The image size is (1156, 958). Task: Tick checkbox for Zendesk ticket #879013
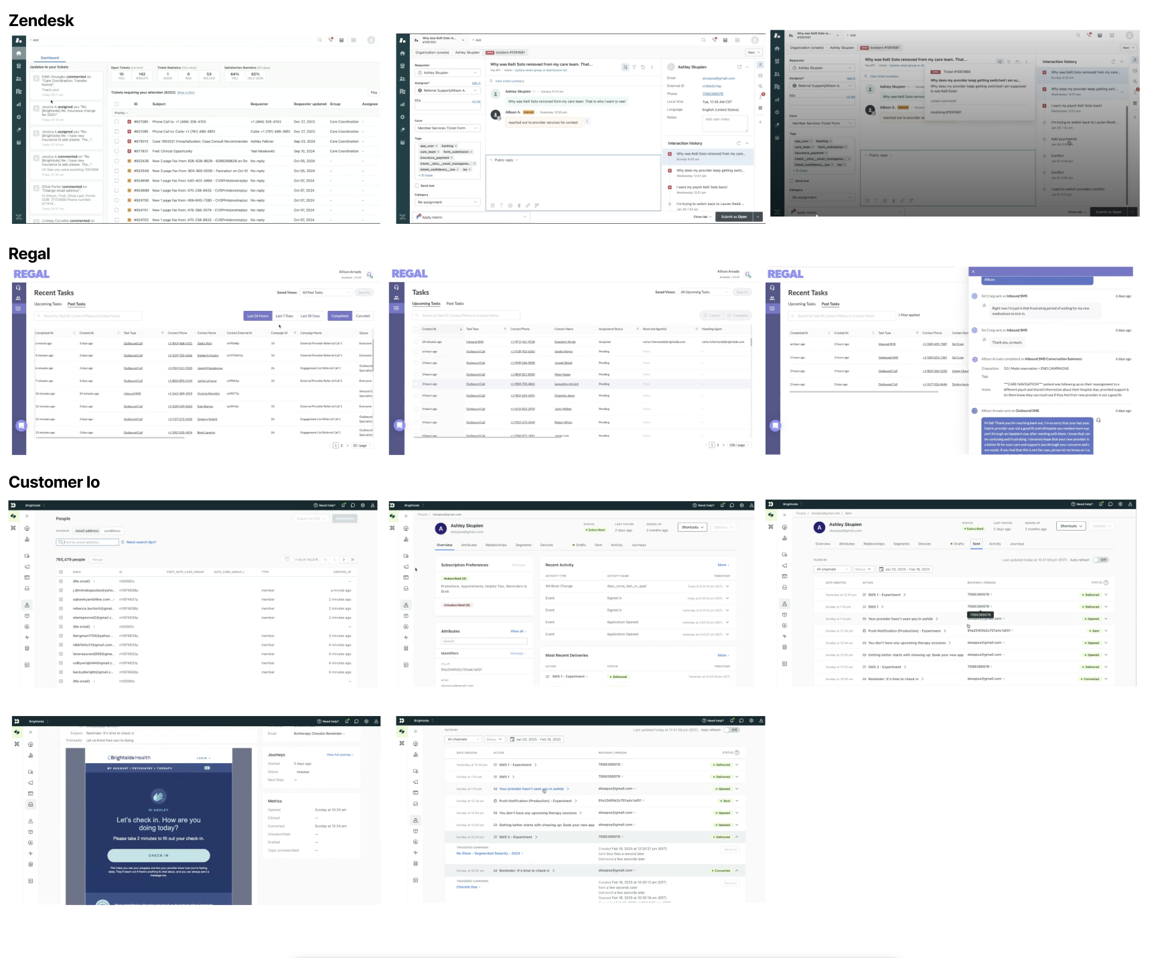[117, 141]
